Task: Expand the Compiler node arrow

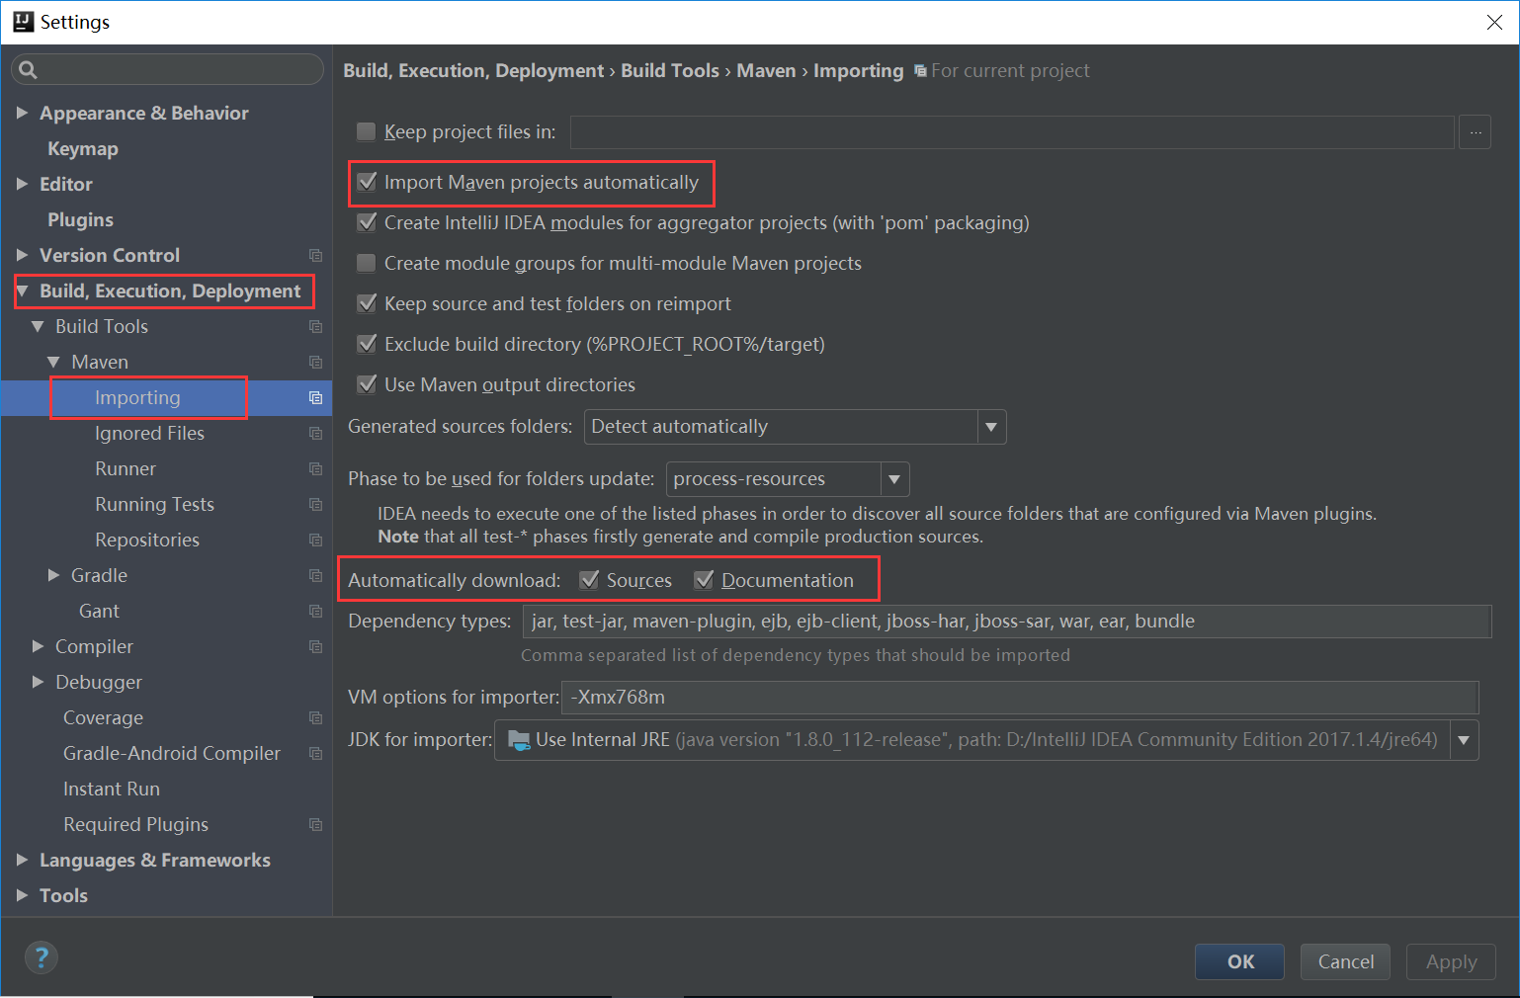Action: (38, 646)
